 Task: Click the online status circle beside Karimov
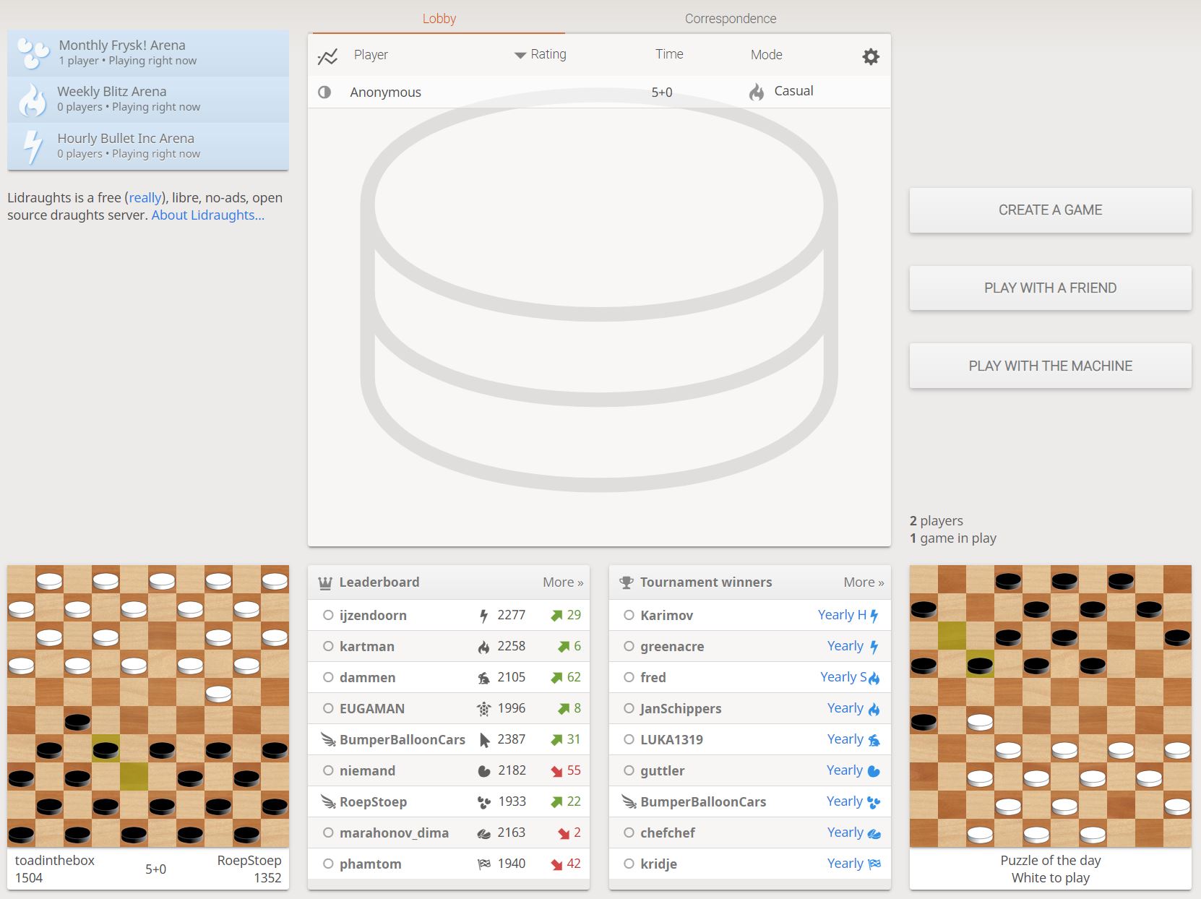pyautogui.click(x=629, y=616)
